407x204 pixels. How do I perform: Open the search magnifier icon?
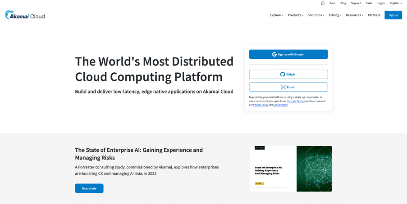tap(323, 3)
